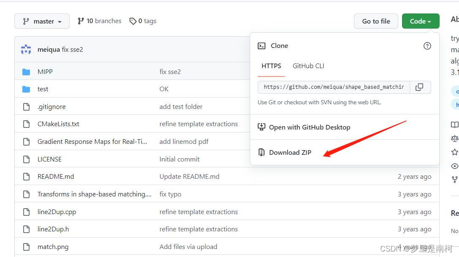This screenshot has height=257, width=459.
Task: Copy the repository HTTPS URL
Action: [x=419, y=87]
